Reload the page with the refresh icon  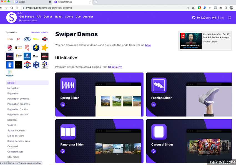pos(12,8)
